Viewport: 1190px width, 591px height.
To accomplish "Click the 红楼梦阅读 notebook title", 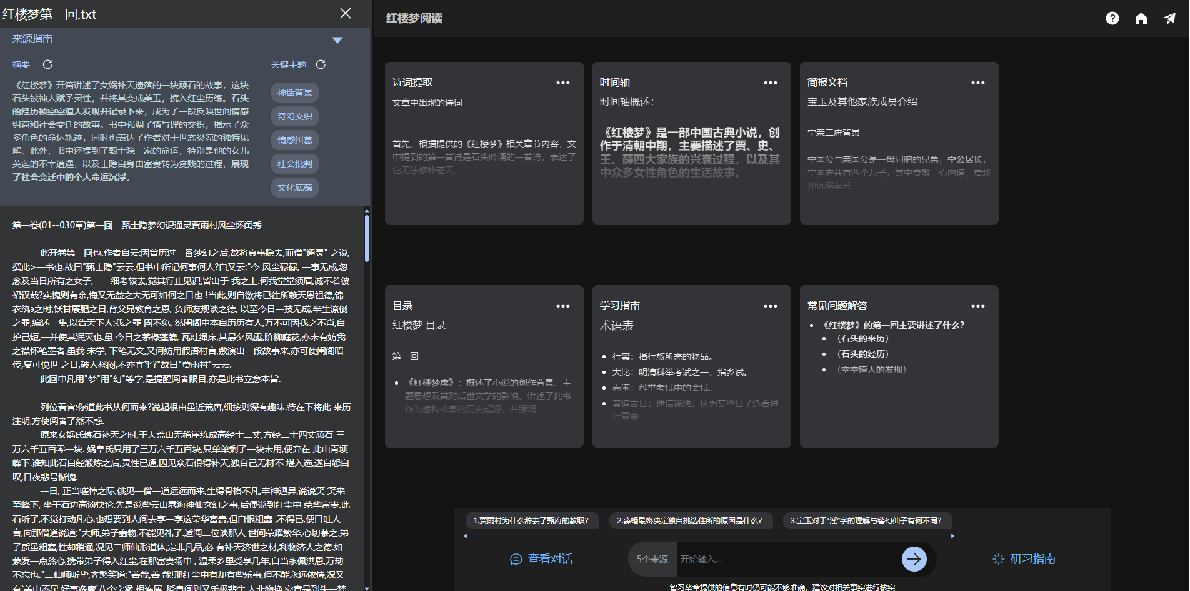I will click(414, 18).
